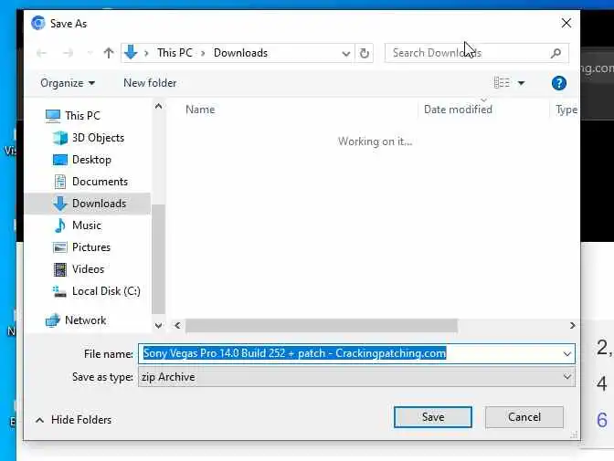Click the Cancel button
Viewport: 614px width, 461px height.
click(524, 417)
